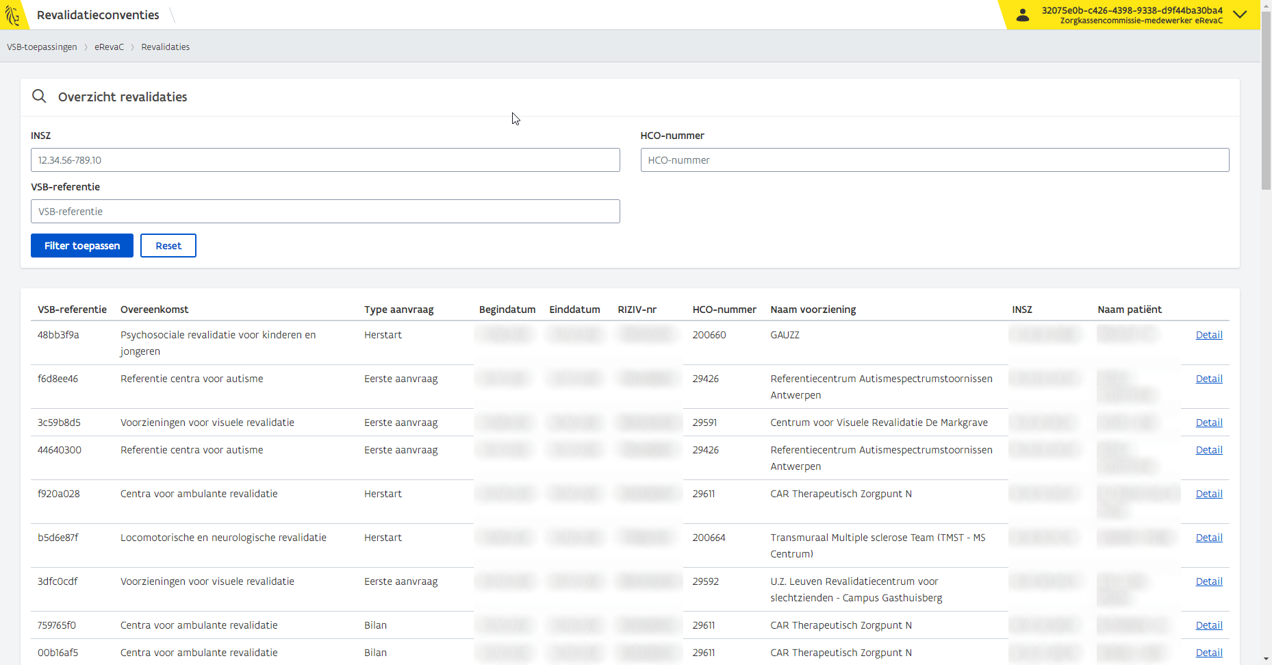This screenshot has height=665, width=1272.
Task: Click Centrum voor Visuele Revalidatie De Markgrave
Action: [x=879, y=423]
